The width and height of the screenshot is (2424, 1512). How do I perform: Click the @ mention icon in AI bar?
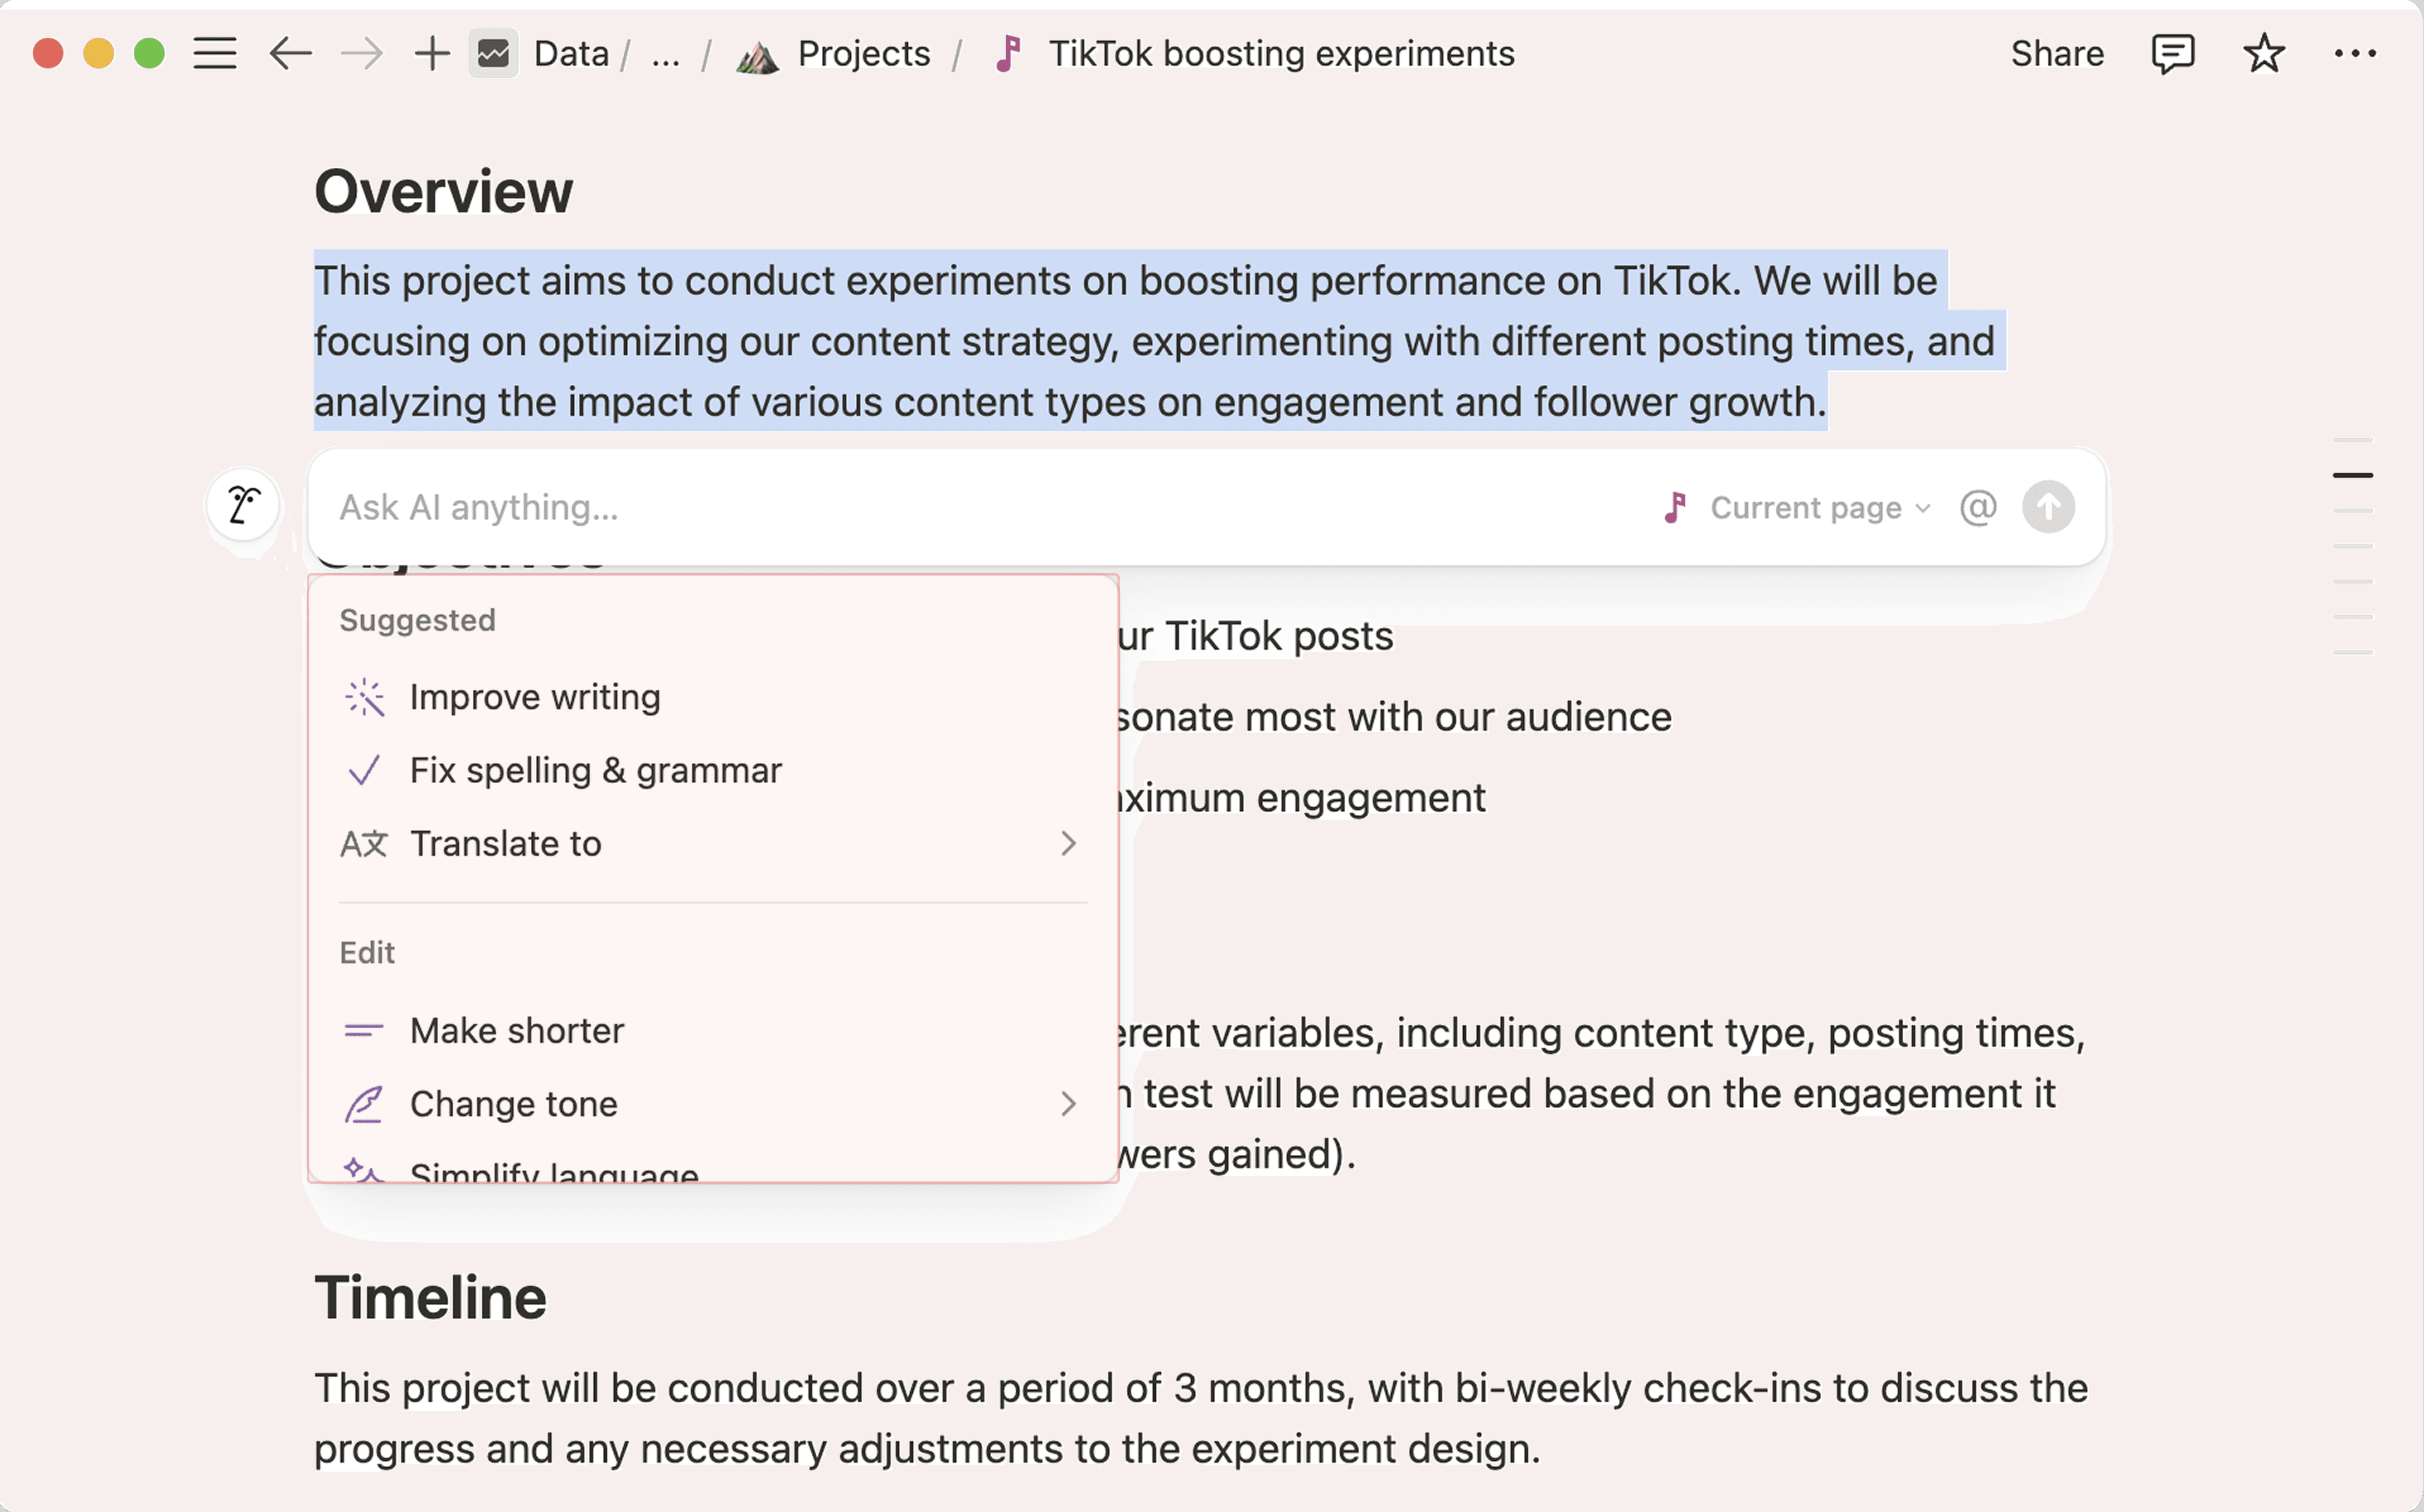tap(1978, 507)
